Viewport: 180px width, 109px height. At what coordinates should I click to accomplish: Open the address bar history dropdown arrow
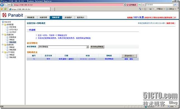click(125, 5)
